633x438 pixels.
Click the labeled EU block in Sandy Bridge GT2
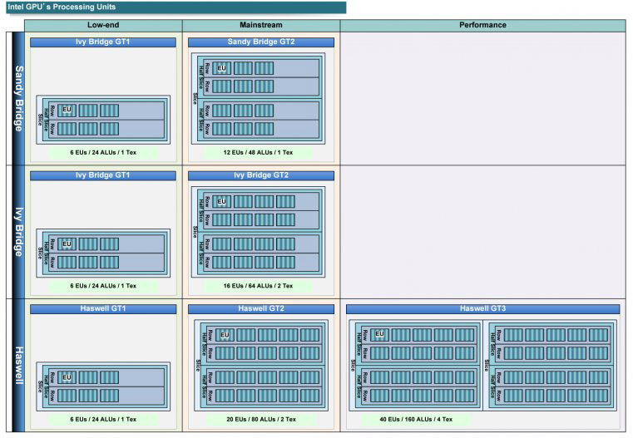(222, 68)
